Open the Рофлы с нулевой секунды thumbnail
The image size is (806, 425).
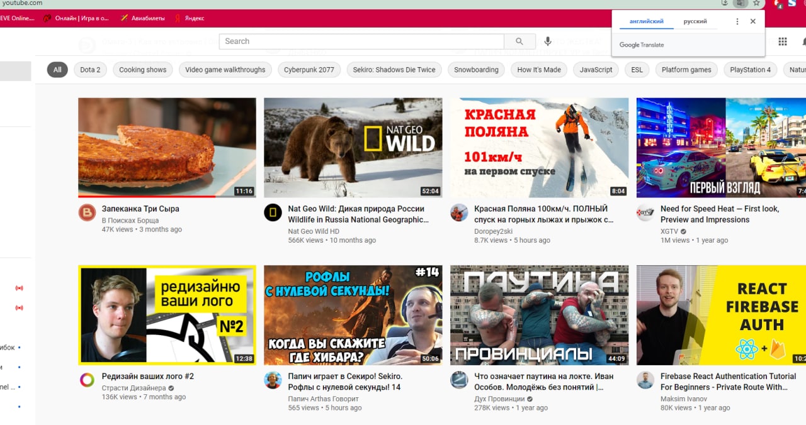[x=353, y=315]
